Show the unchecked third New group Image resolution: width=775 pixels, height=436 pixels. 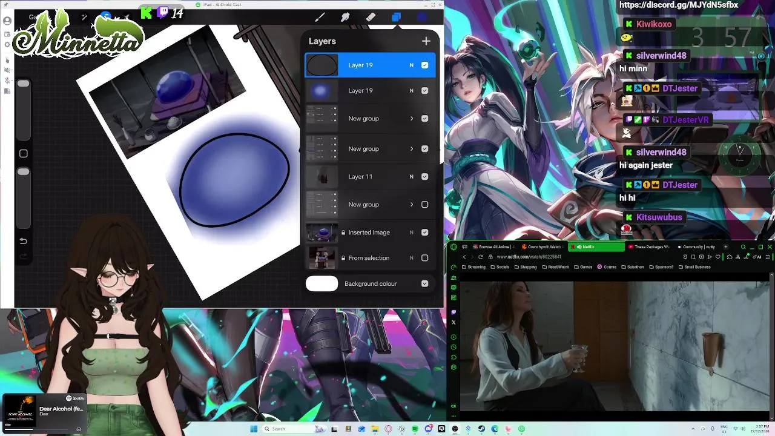coord(424,205)
